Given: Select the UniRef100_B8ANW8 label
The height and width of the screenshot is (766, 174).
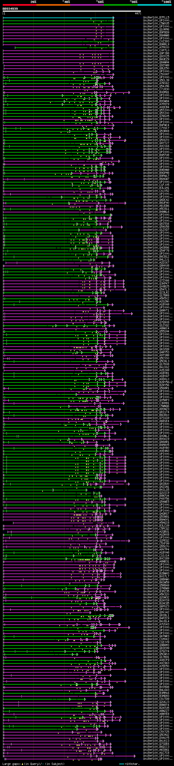Looking at the screenshot, I should pyautogui.click(x=156, y=36).
